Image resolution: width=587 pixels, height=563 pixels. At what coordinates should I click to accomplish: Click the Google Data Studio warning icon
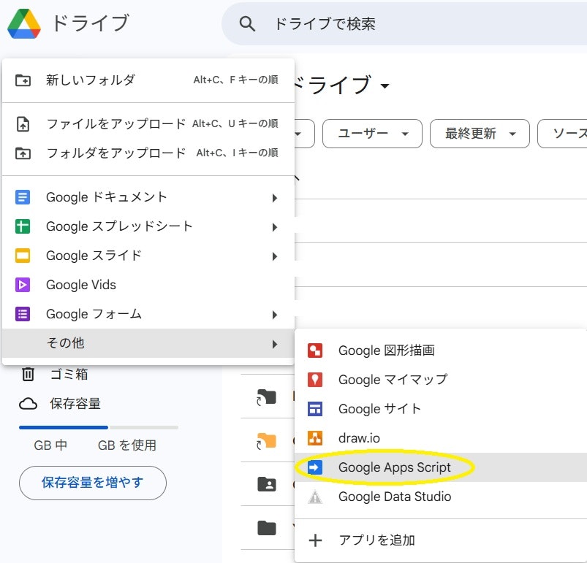pos(315,497)
